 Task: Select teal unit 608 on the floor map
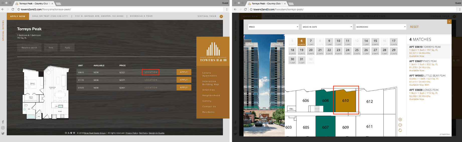coord(325,101)
